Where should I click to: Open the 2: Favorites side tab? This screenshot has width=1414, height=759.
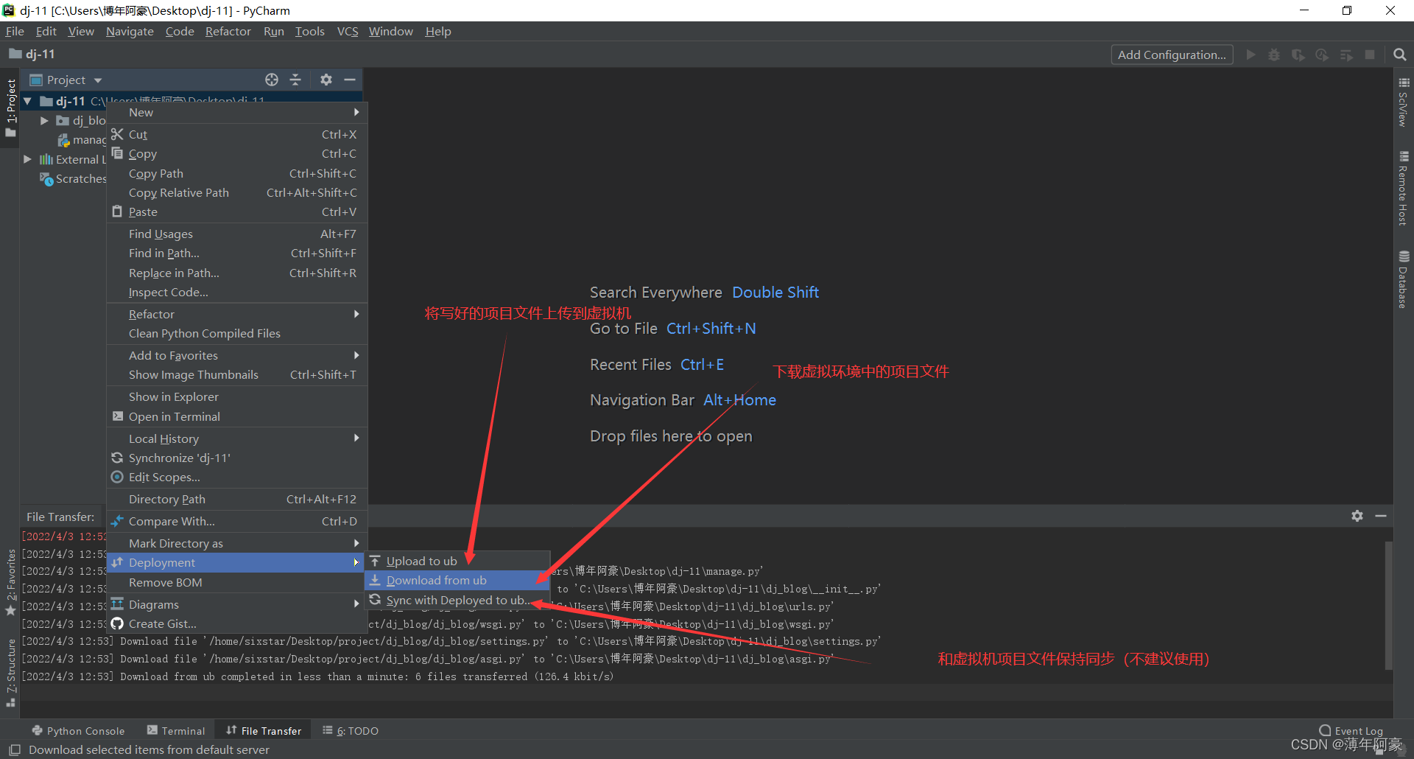click(x=10, y=583)
